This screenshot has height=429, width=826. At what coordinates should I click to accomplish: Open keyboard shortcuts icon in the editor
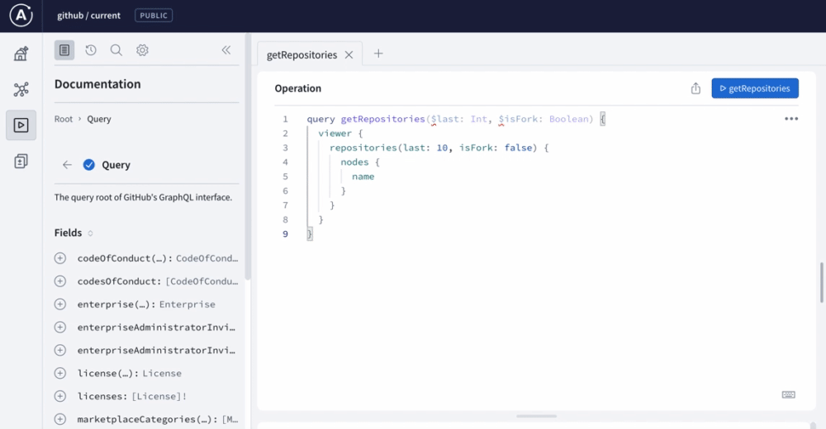click(x=788, y=395)
